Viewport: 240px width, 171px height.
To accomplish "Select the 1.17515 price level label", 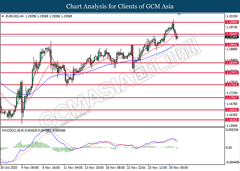I will tap(232, 85).
